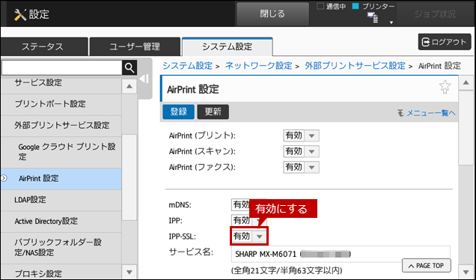Click the 通信中 indicator box
Image resolution: width=476 pixels, height=280 pixels.
[x=320, y=7]
